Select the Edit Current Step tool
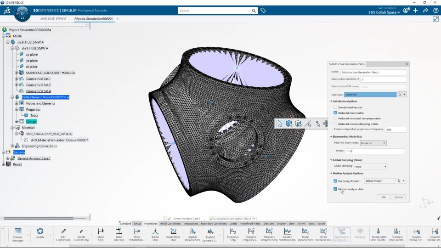 coord(63,235)
